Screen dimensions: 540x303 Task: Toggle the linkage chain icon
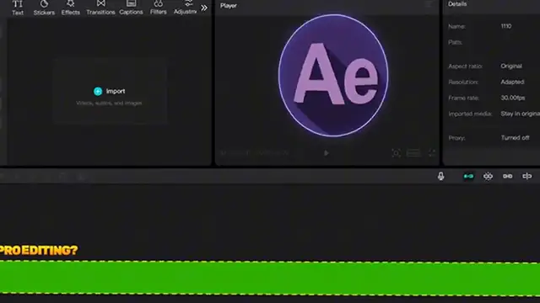(x=508, y=176)
